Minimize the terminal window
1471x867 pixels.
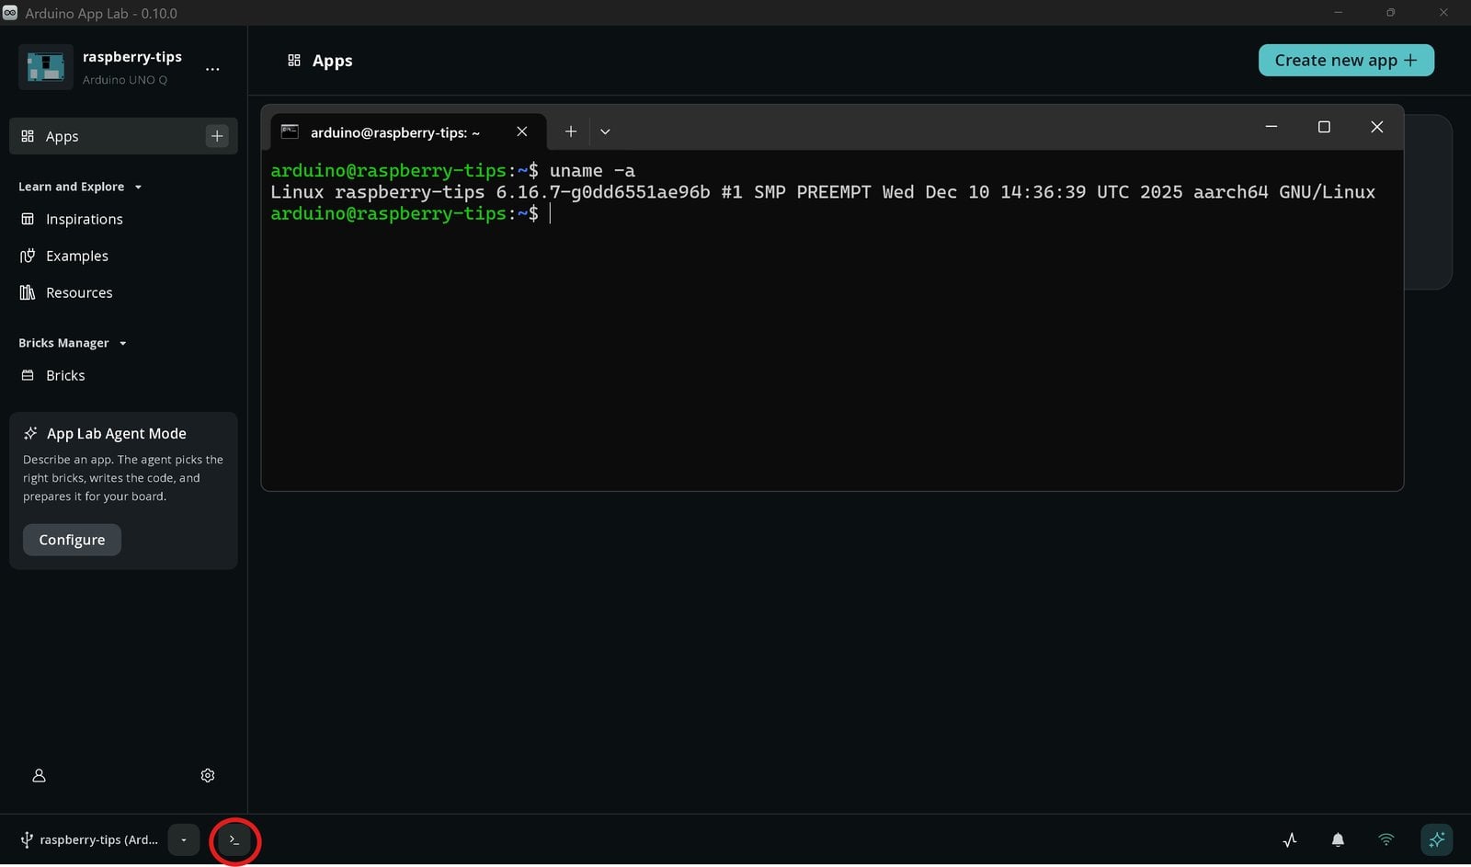click(x=1271, y=127)
